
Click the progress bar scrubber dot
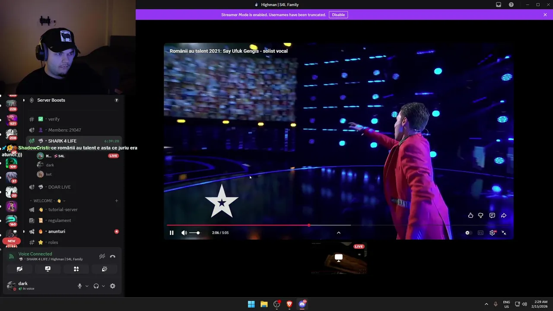click(x=308, y=225)
